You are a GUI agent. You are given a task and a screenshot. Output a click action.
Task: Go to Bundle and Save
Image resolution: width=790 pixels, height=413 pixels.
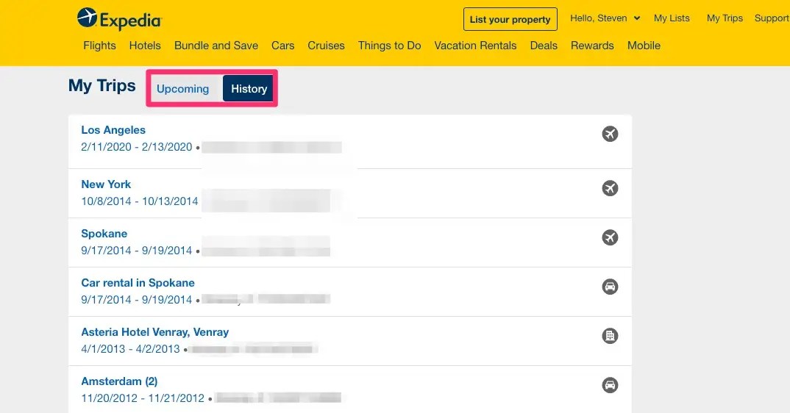tap(216, 46)
